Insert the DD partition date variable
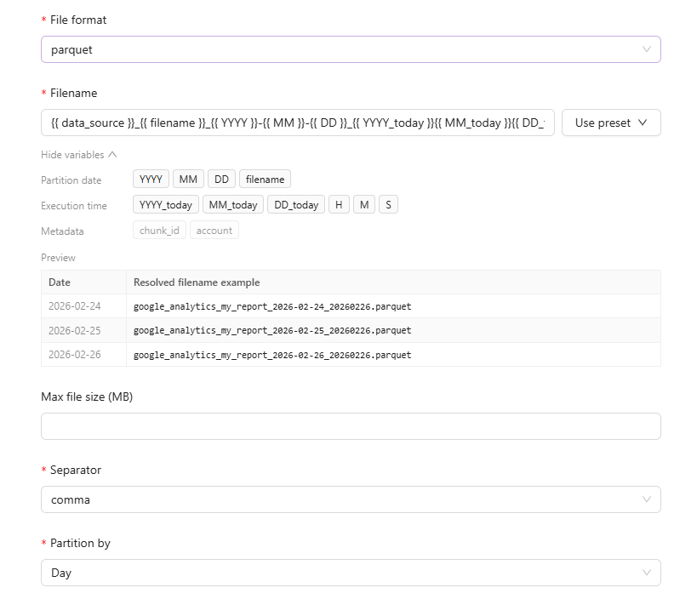 tap(221, 180)
